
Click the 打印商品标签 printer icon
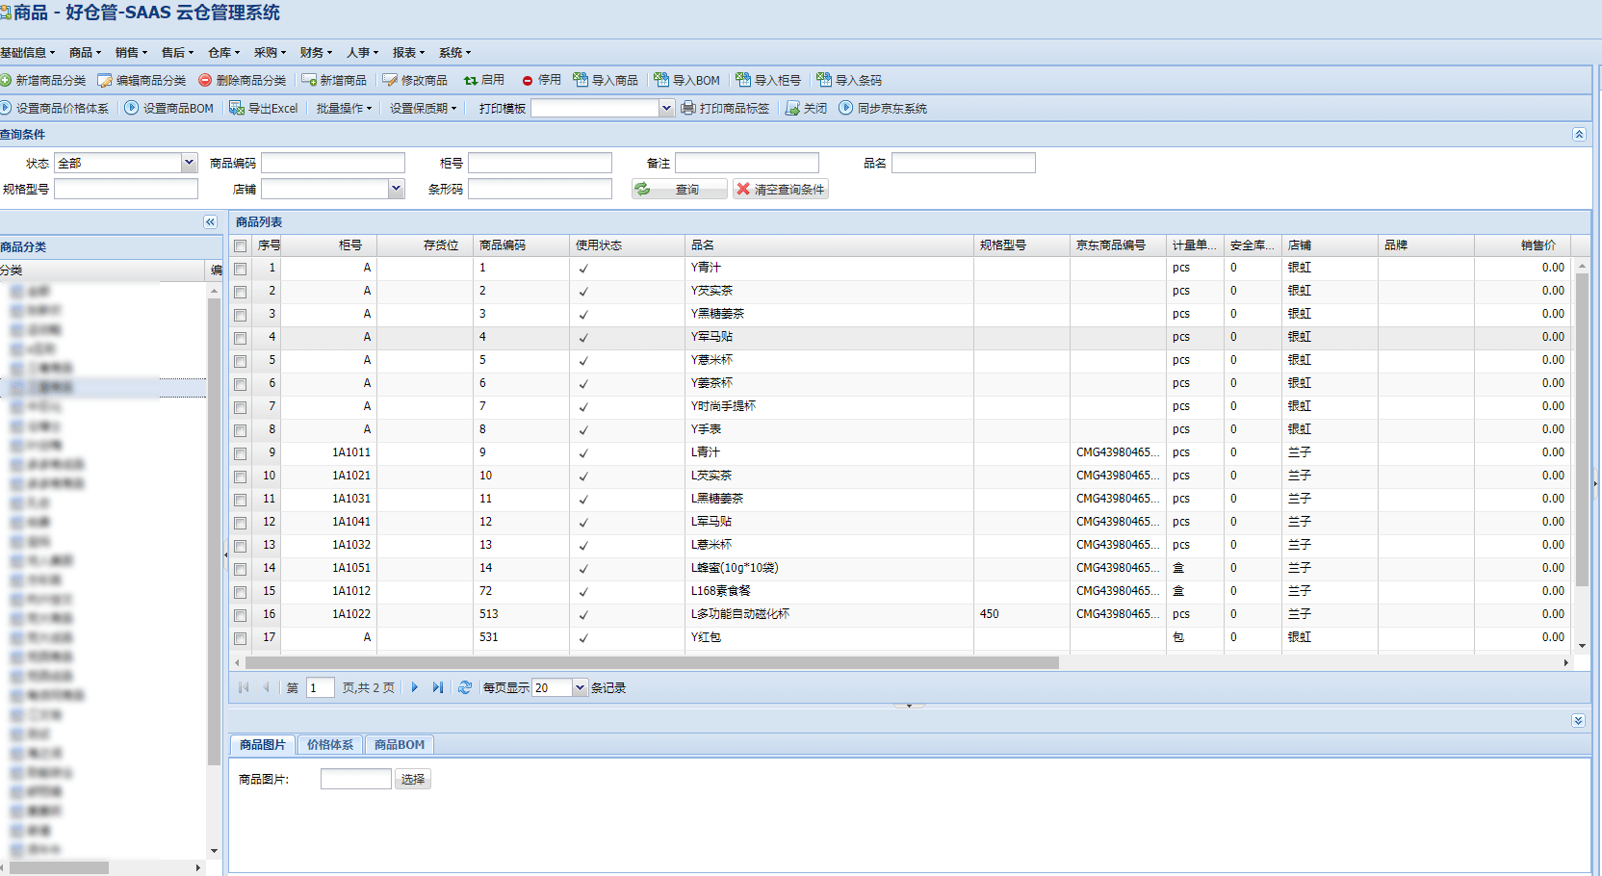click(x=688, y=109)
